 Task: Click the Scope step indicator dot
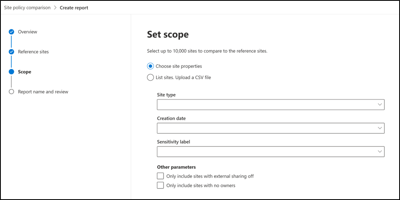(12, 72)
